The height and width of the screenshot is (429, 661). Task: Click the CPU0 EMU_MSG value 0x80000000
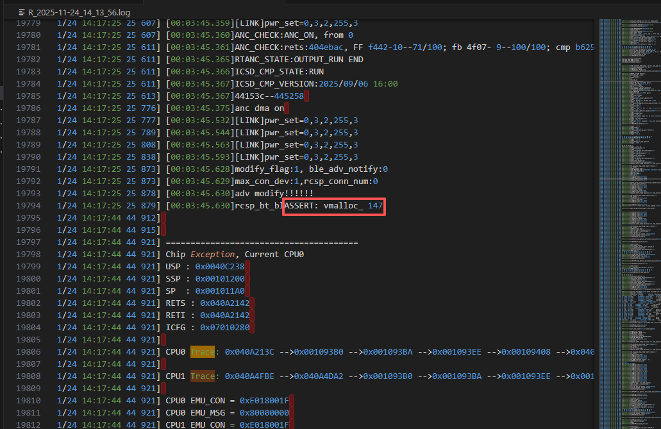pyautogui.click(x=264, y=413)
